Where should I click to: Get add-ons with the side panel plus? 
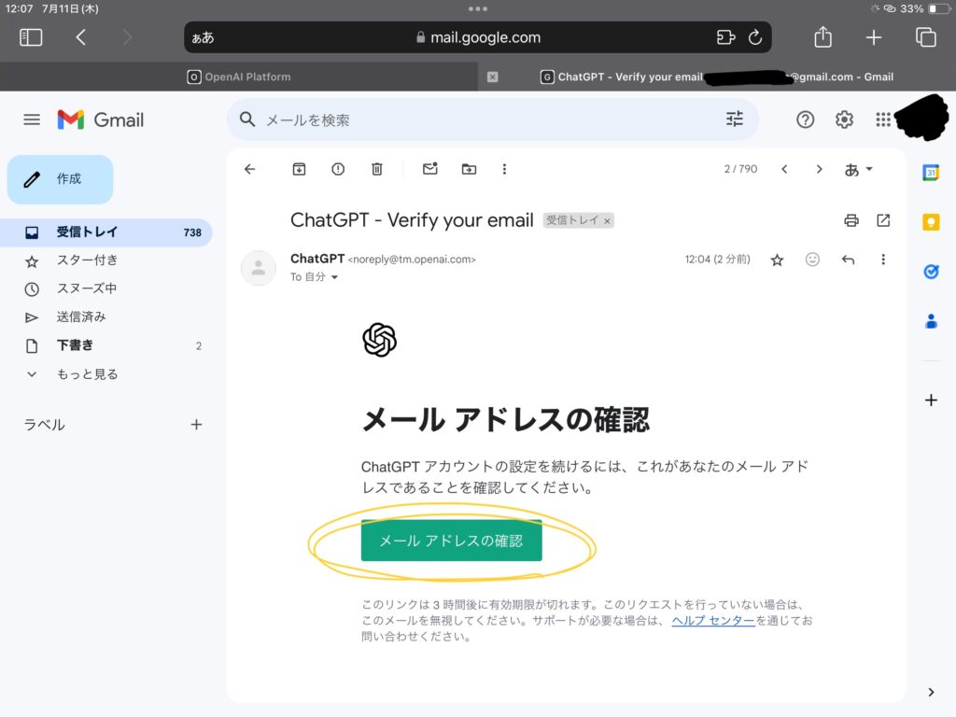(x=931, y=400)
